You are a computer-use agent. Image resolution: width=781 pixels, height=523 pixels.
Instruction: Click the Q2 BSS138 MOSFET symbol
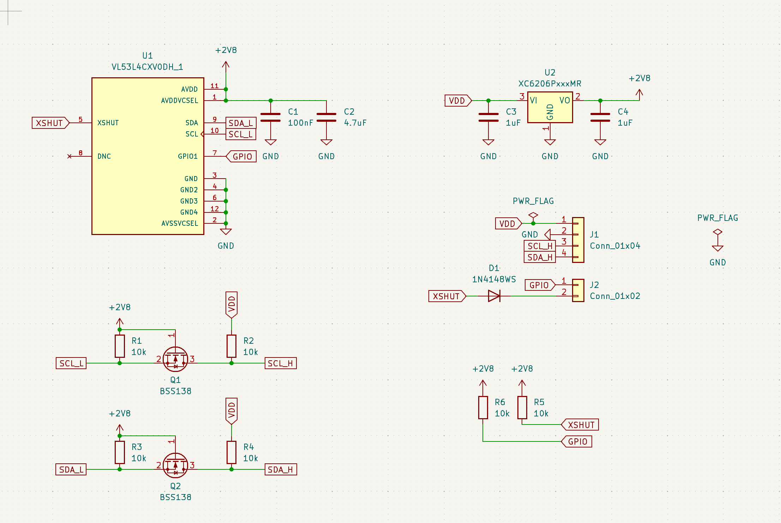[175, 465]
